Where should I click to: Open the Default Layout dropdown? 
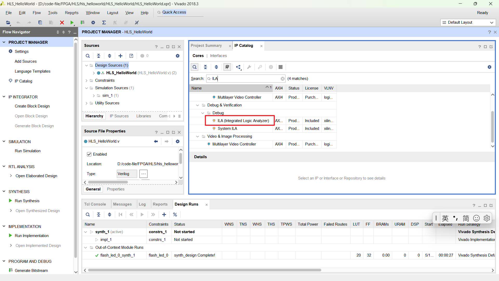(x=468, y=22)
